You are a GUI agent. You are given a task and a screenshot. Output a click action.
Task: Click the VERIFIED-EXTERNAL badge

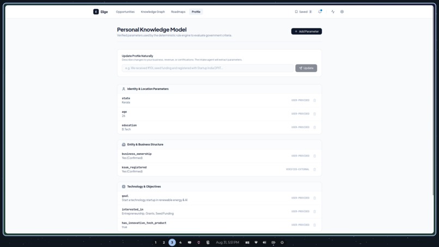[x=297, y=170]
